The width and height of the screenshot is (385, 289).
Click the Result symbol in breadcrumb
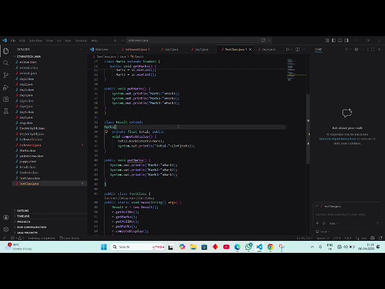click(x=137, y=57)
